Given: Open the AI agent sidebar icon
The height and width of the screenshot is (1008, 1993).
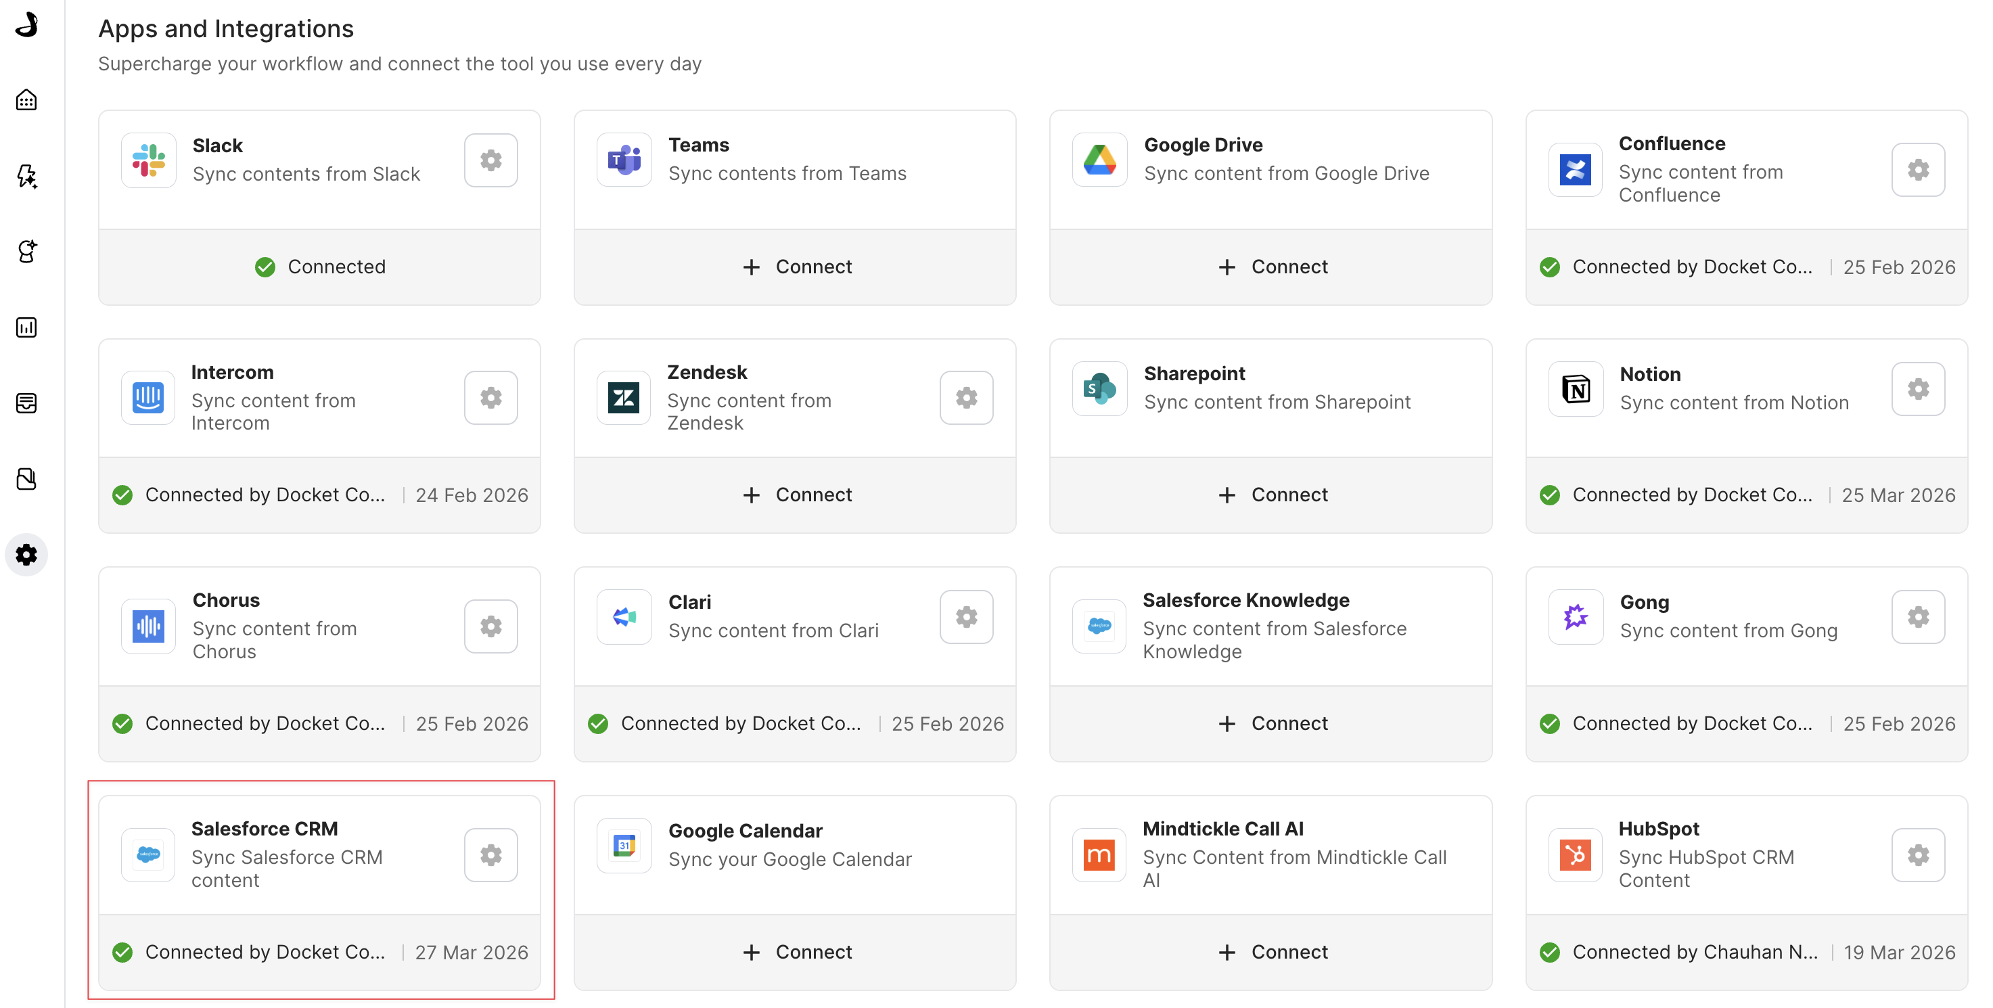Looking at the screenshot, I should (x=26, y=252).
